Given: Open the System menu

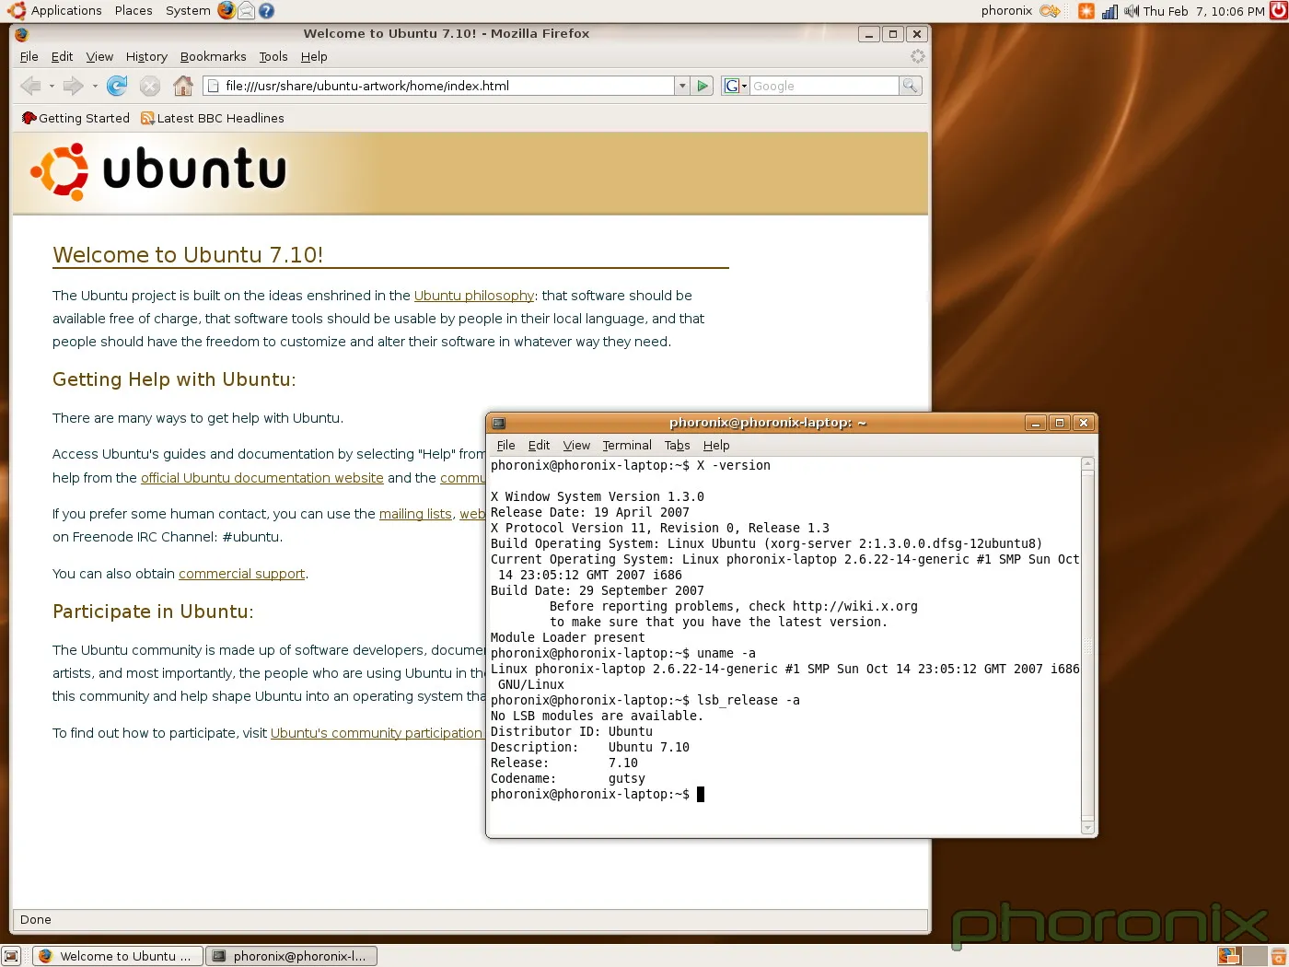Looking at the screenshot, I should [188, 11].
